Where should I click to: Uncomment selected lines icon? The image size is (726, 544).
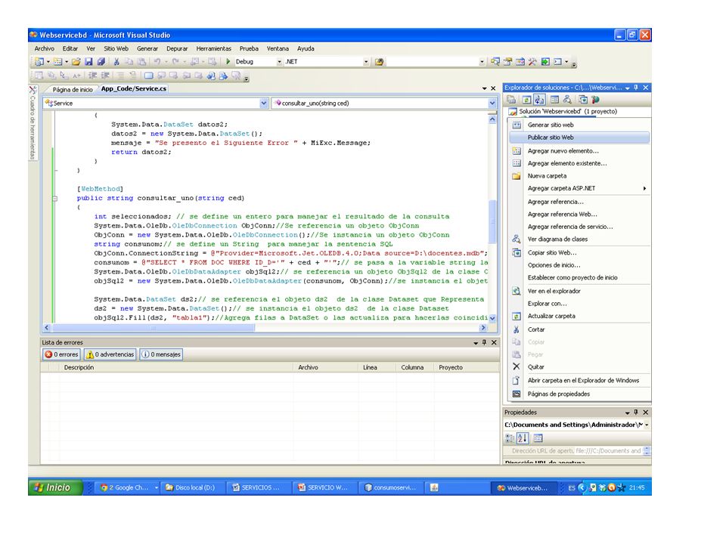133,76
